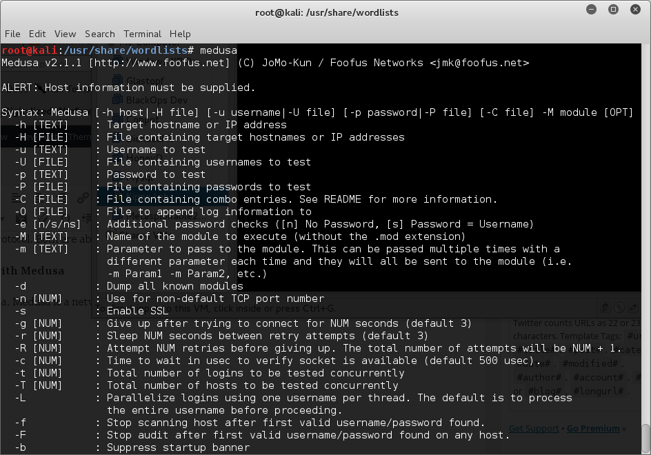Minimize the terminal window

point(591,9)
